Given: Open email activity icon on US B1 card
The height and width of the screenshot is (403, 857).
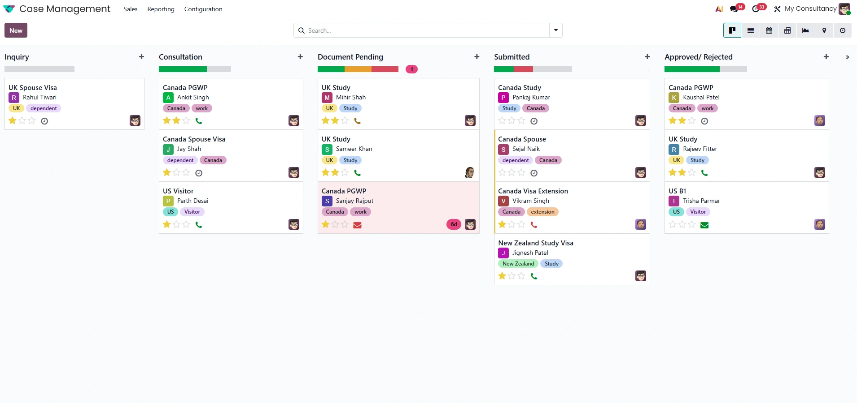Looking at the screenshot, I should pos(705,225).
